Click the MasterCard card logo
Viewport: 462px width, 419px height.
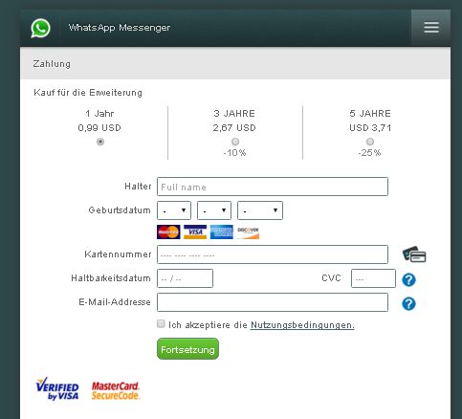(x=168, y=232)
